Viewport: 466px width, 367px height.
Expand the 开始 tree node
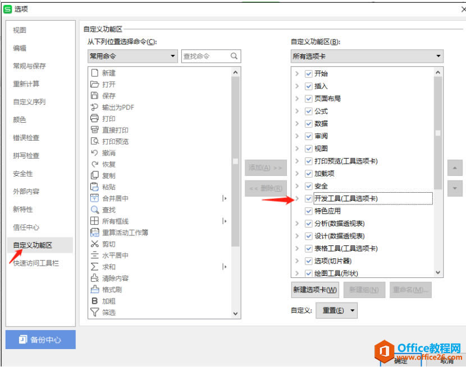296,73
